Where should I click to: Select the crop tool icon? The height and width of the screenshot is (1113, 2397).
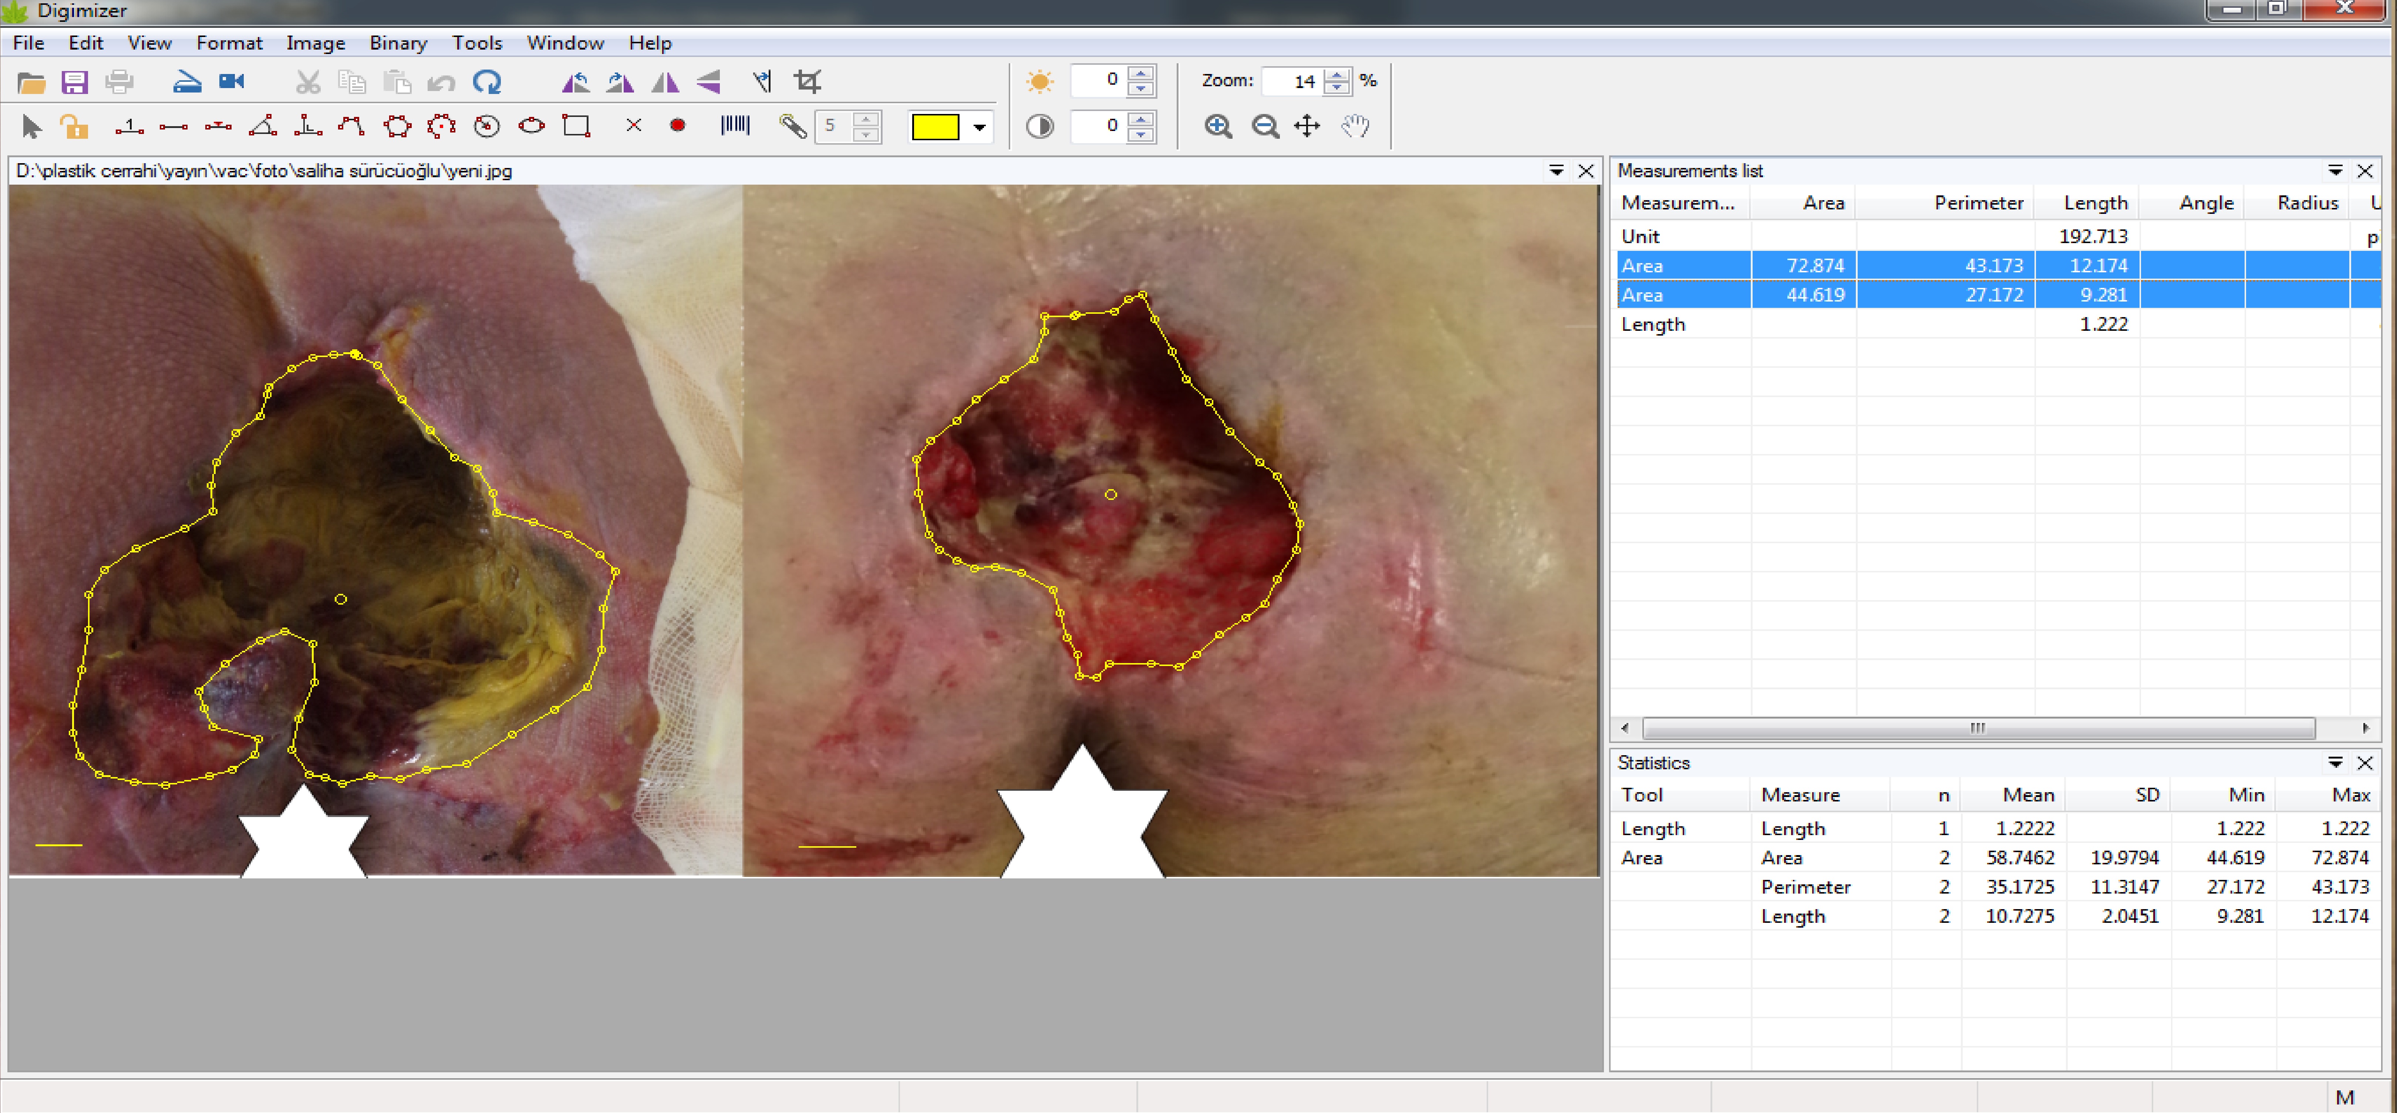point(808,82)
